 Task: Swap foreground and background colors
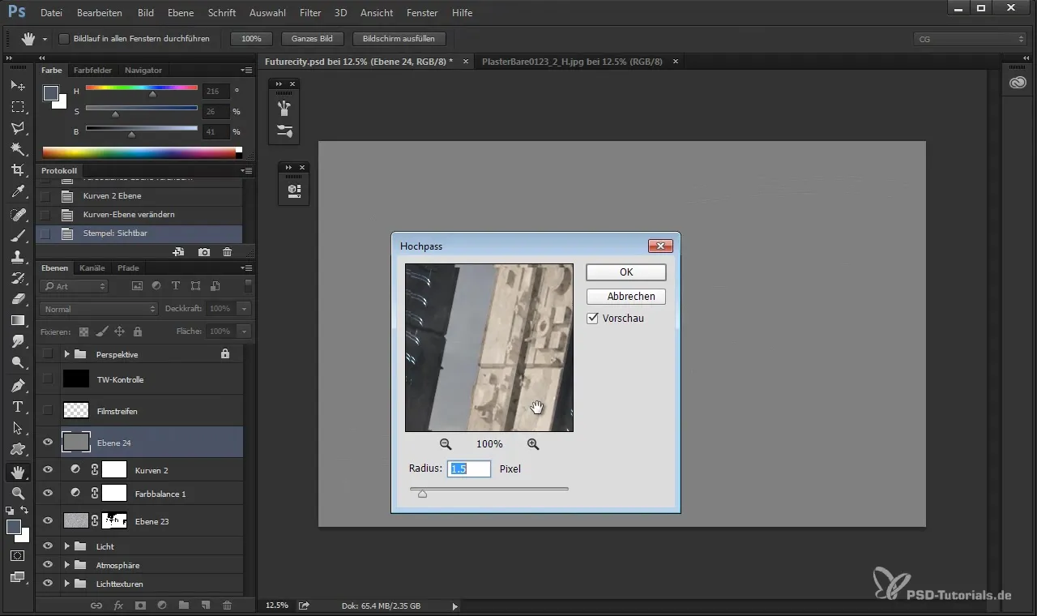25,510
